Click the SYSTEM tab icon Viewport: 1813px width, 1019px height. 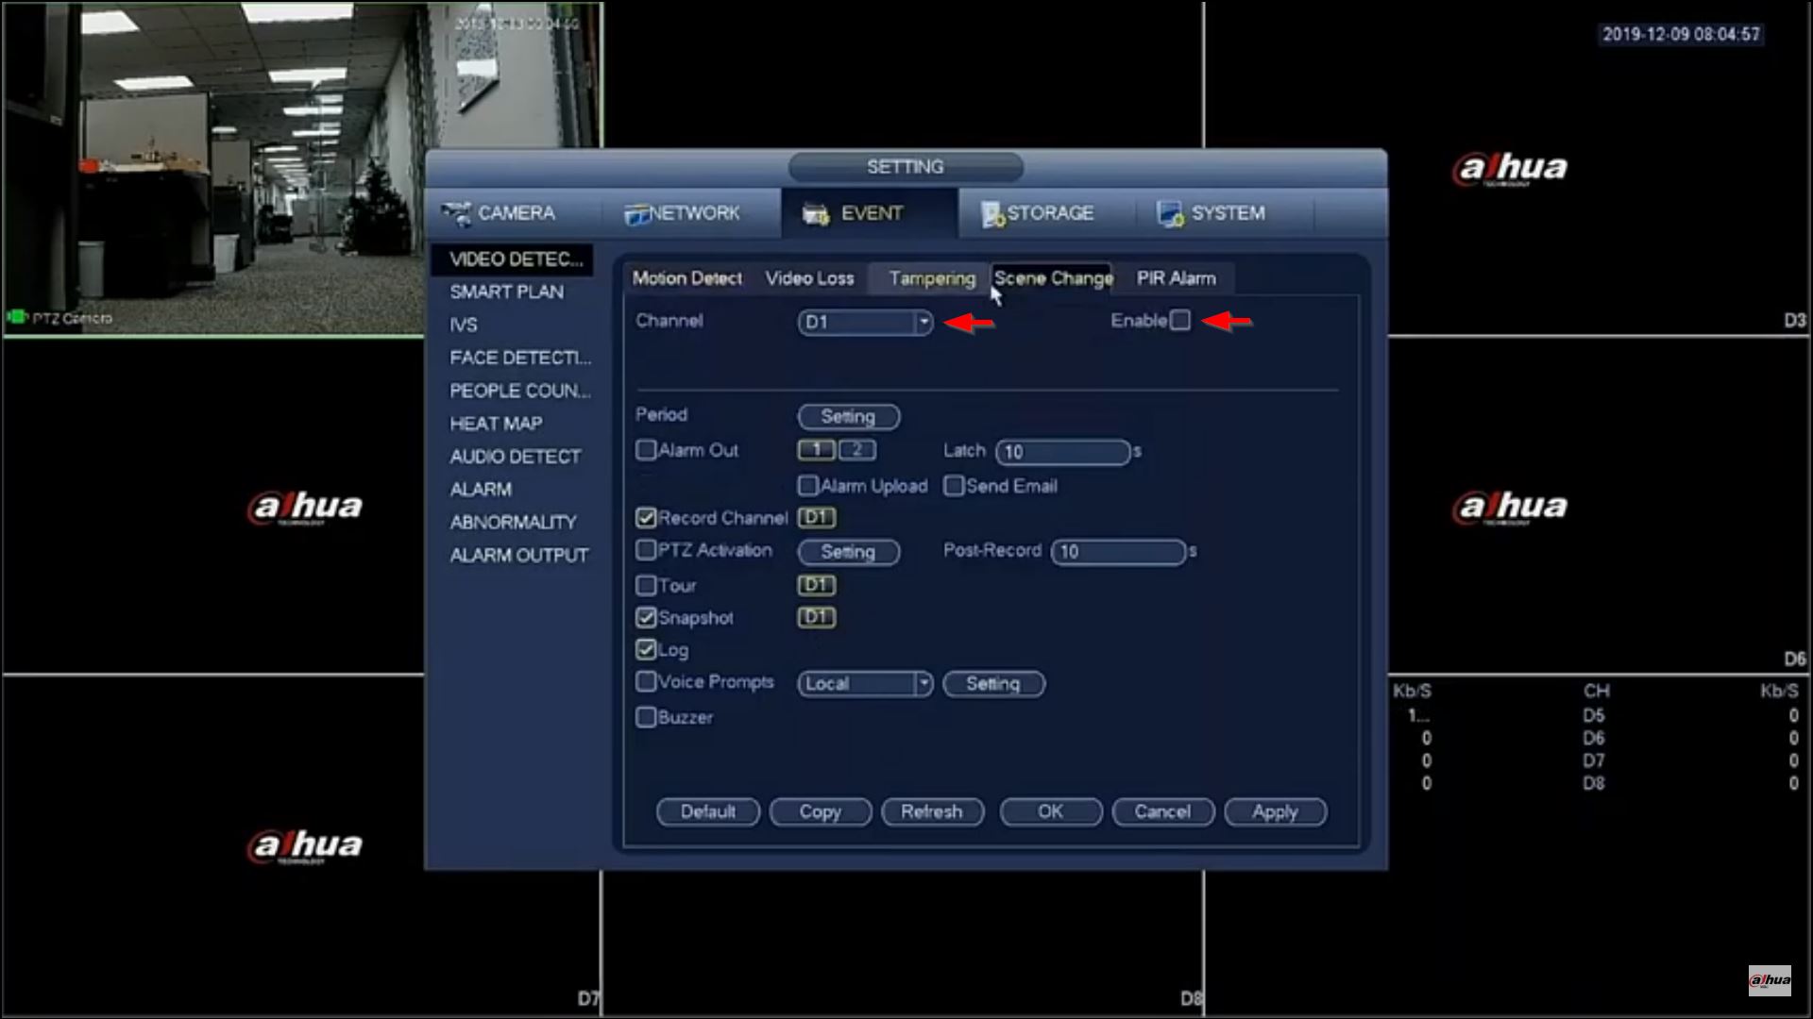coord(1170,214)
